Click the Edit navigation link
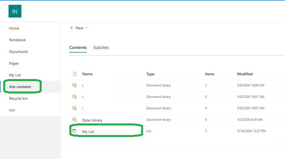The height and width of the screenshot is (159, 285). point(12,110)
